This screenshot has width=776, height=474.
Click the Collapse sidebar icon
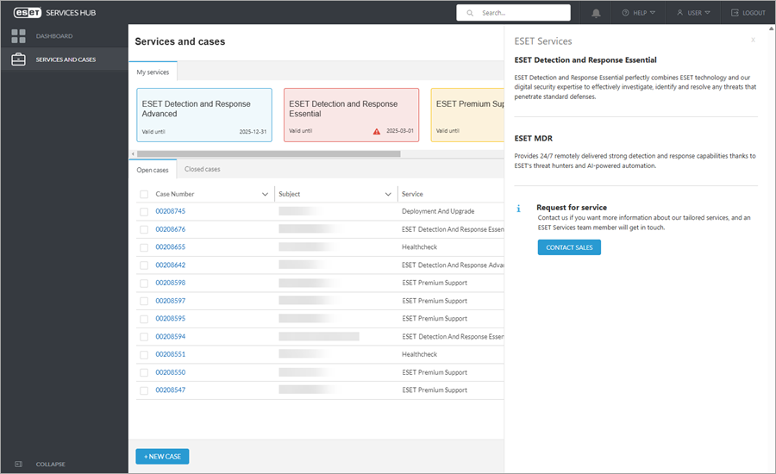18,464
